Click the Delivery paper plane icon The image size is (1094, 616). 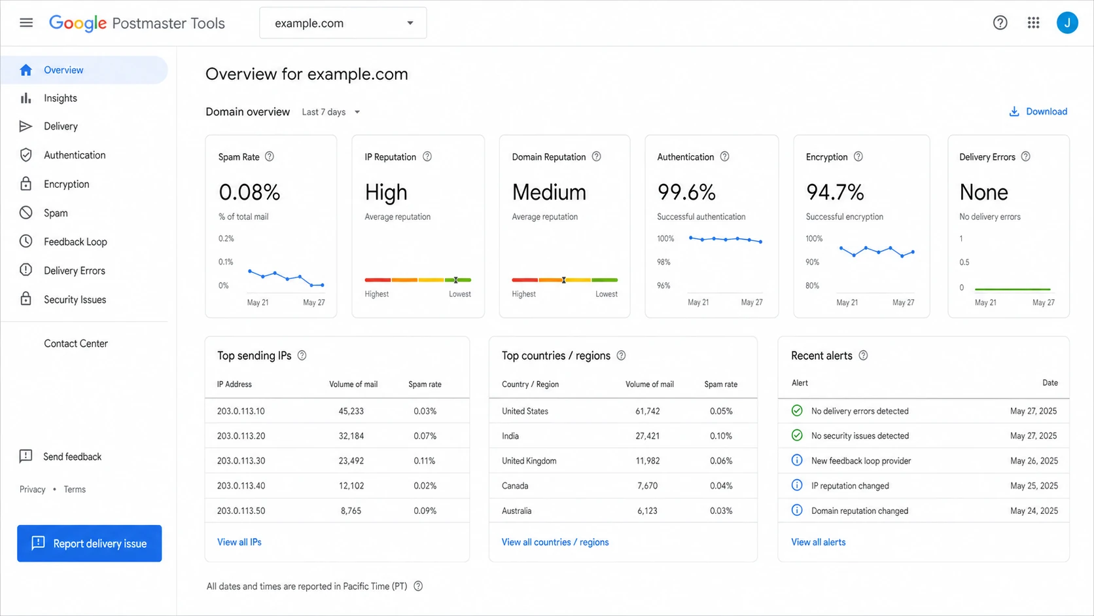point(26,126)
